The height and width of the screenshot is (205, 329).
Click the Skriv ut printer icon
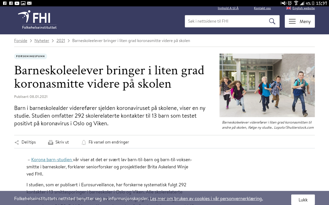click(51, 142)
